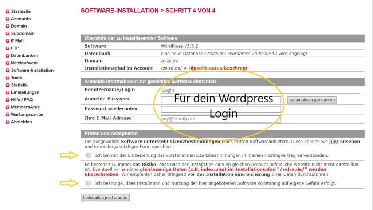Go to Accounts in the sidebar

pyautogui.click(x=21, y=19)
